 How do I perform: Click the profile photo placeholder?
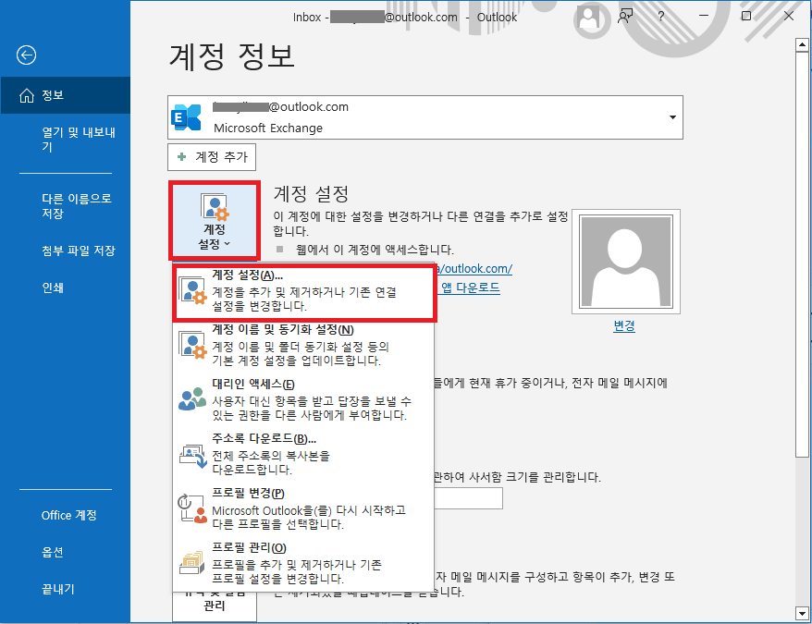coord(625,262)
